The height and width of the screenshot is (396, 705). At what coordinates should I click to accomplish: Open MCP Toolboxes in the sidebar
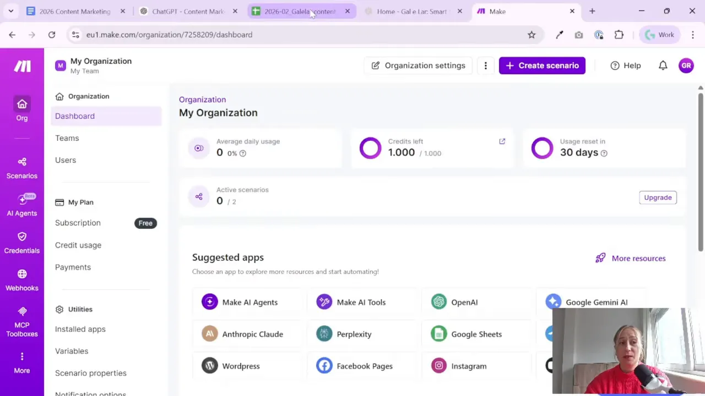point(22,322)
